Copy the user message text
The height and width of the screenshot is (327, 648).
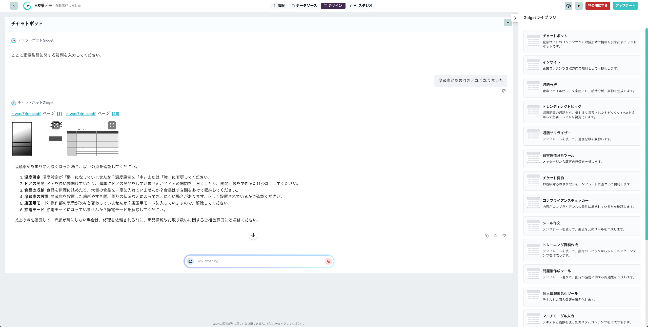504,91
